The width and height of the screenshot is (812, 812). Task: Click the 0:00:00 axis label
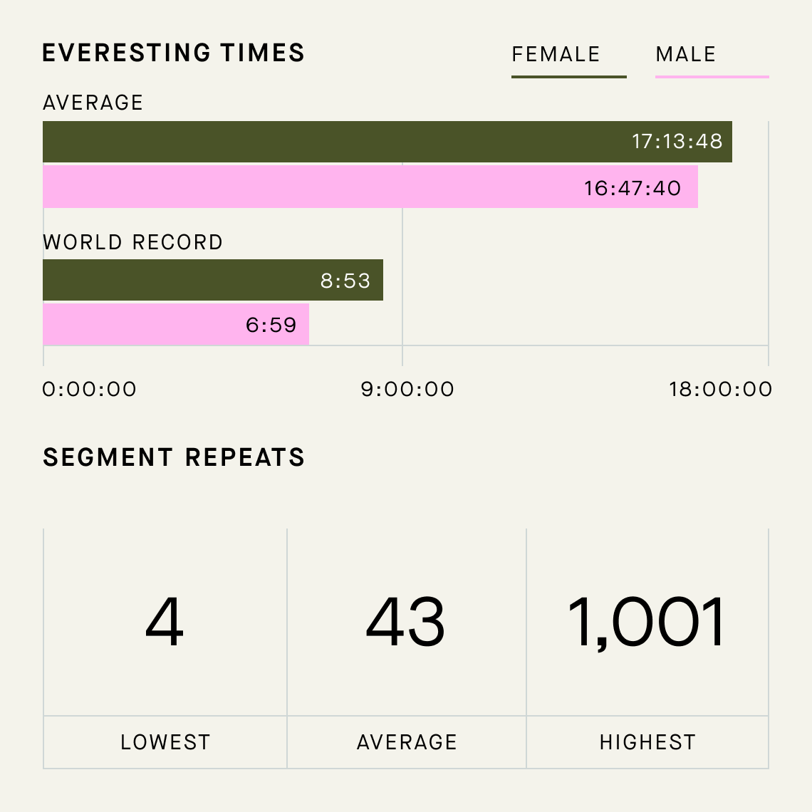(89, 390)
